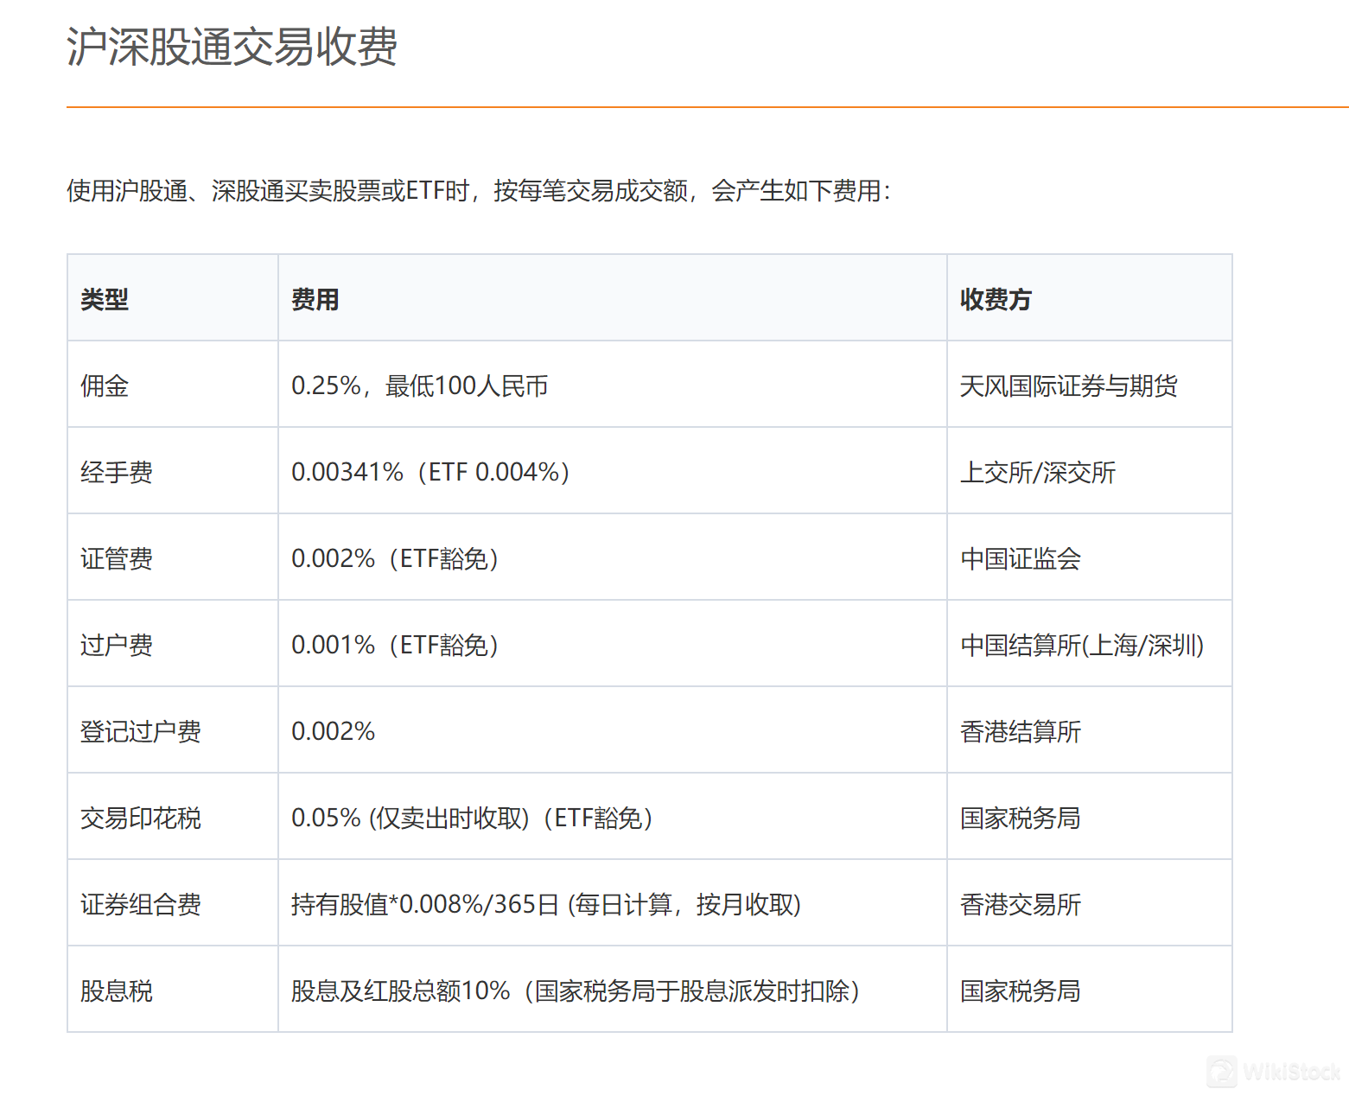This screenshot has height=1102, width=1349.
Task: Click the fee 股息及红股总额10%
Action: tap(401, 991)
